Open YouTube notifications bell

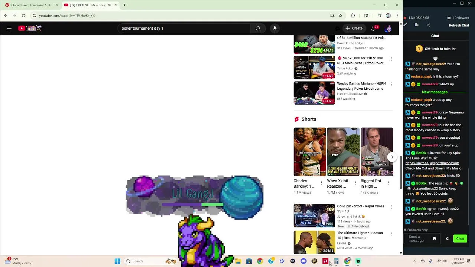click(374, 28)
